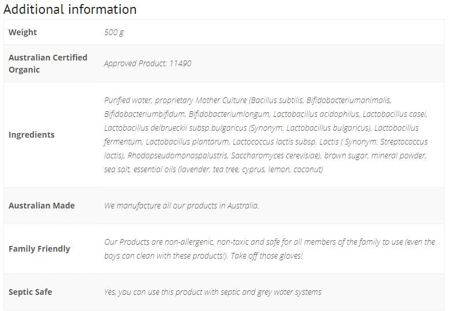The height and width of the screenshot is (311, 452).
Task: Click the Take off those gloves sentence
Action: [267, 256]
